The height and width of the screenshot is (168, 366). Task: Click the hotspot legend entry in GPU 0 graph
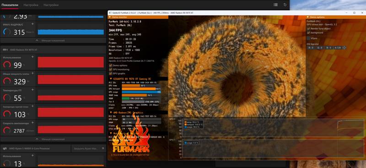194,125
